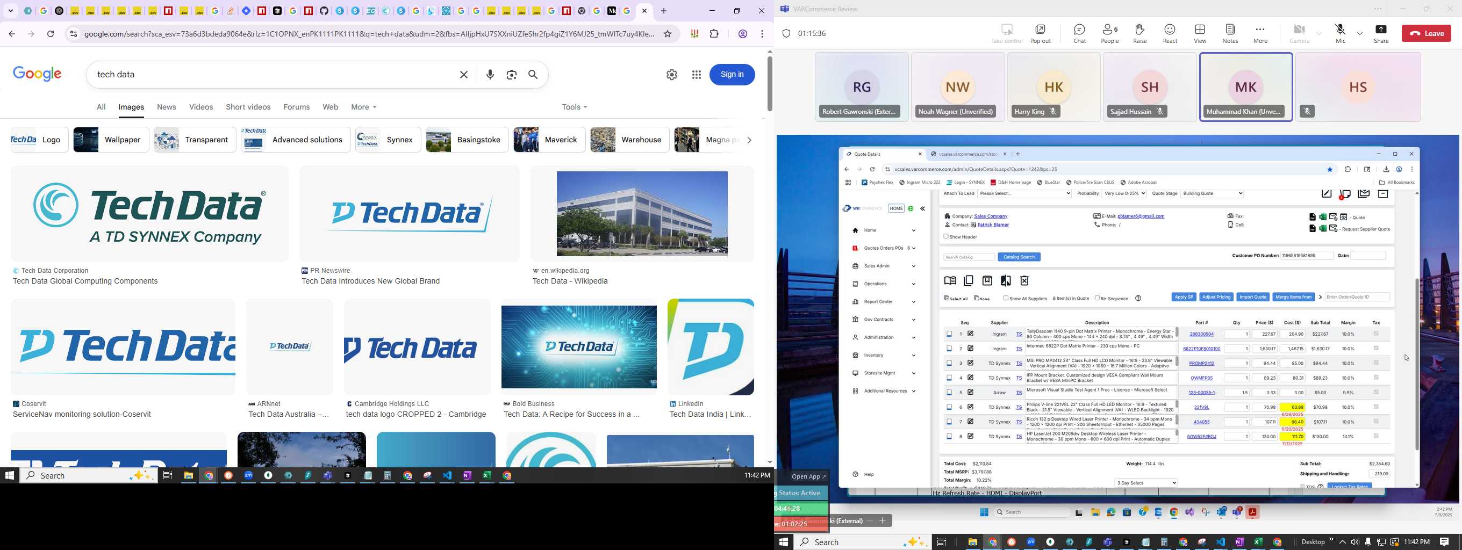The width and height of the screenshot is (1462, 550).
Task: Open the More dropdown in Google tabs
Action: tap(364, 107)
